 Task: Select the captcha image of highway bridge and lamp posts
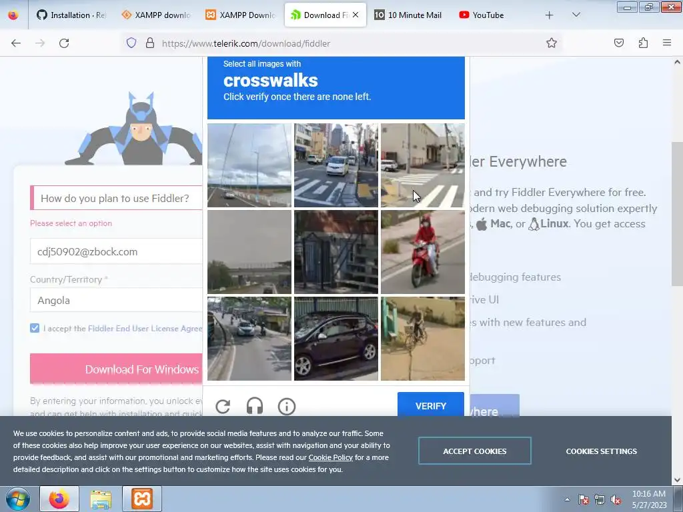point(249,165)
